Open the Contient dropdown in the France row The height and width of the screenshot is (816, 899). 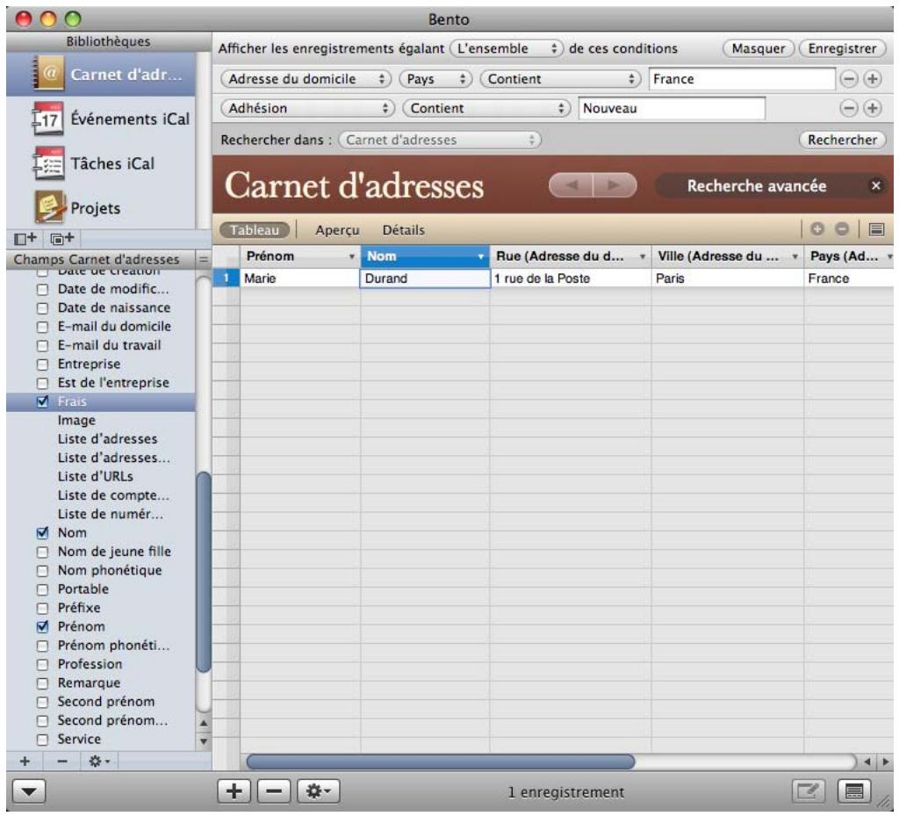[x=560, y=79]
